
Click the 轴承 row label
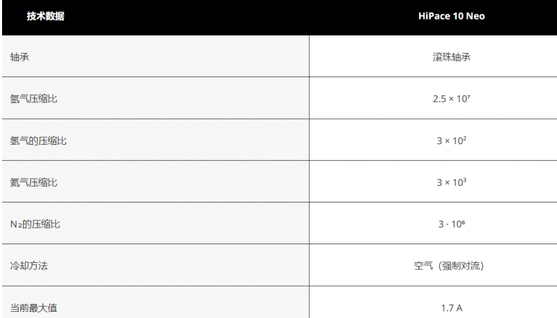pos(19,57)
